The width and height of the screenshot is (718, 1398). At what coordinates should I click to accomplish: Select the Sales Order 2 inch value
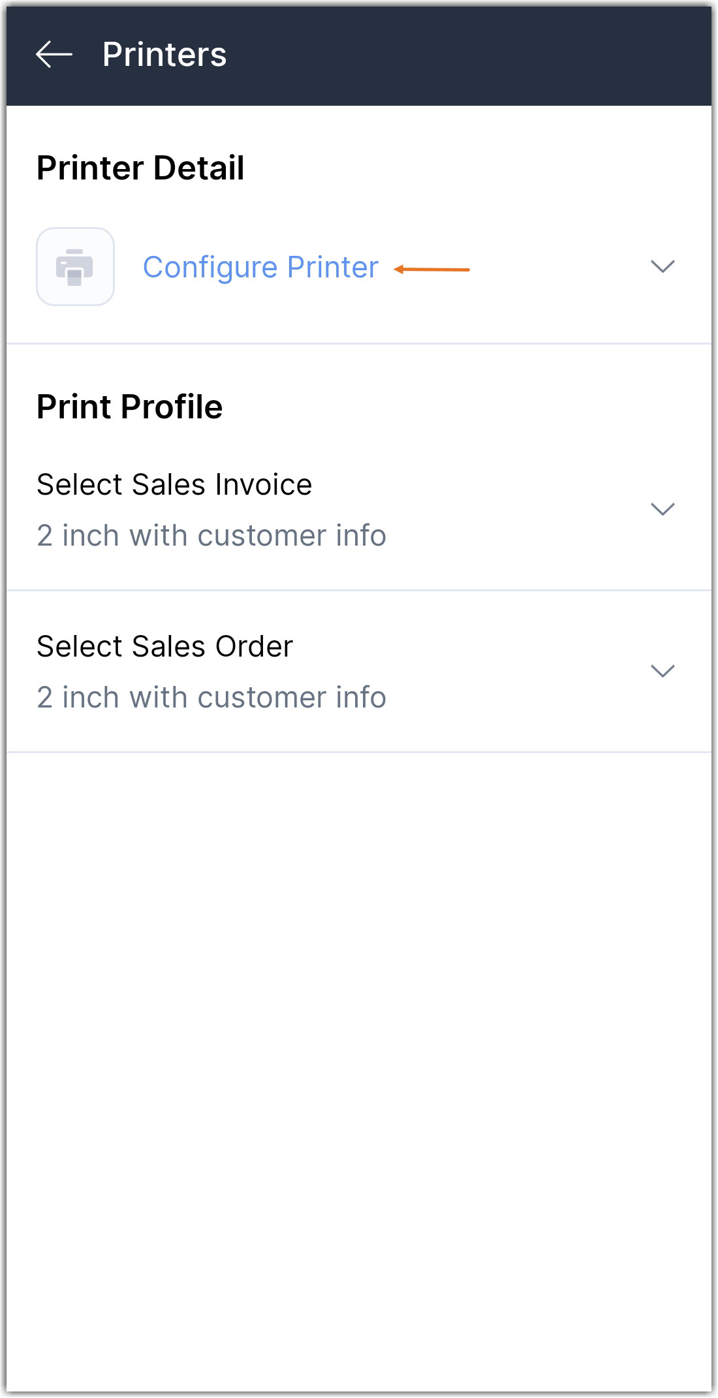pos(211,698)
